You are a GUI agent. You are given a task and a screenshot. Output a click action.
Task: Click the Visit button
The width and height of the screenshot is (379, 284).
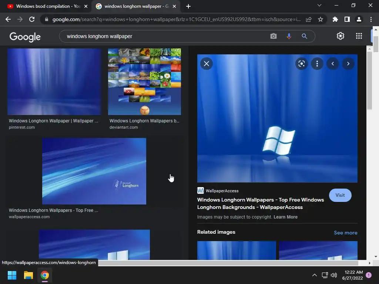pyautogui.click(x=340, y=195)
